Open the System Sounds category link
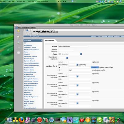This screenshot has height=124, width=124. point(30,61)
